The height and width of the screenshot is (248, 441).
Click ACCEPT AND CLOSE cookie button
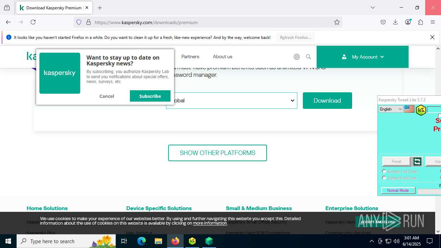pos(378,222)
